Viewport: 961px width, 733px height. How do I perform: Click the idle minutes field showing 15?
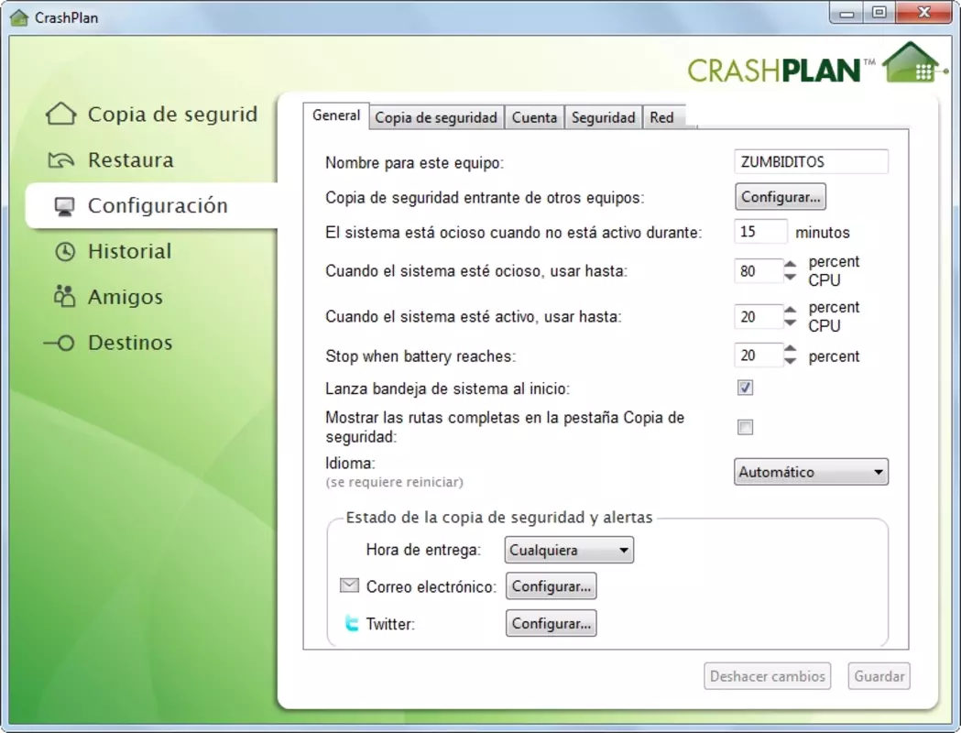760,232
